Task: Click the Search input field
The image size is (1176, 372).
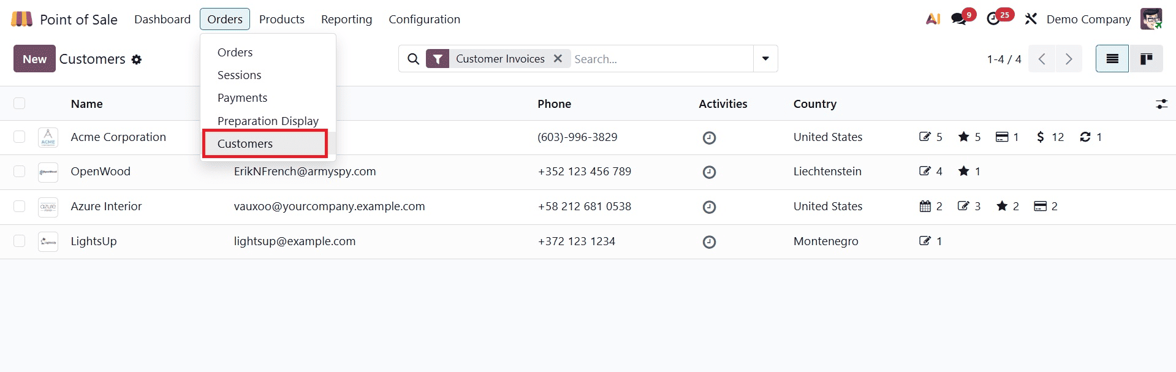Action: pyautogui.click(x=662, y=59)
